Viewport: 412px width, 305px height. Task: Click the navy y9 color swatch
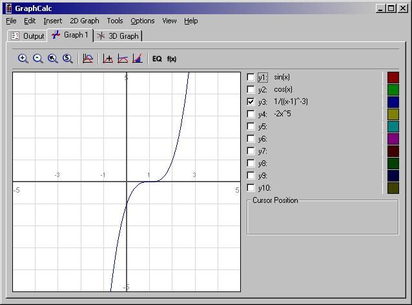[x=393, y=176]
